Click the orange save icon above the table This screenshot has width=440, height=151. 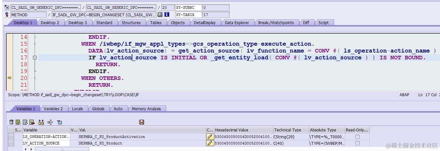coord(141,122)
